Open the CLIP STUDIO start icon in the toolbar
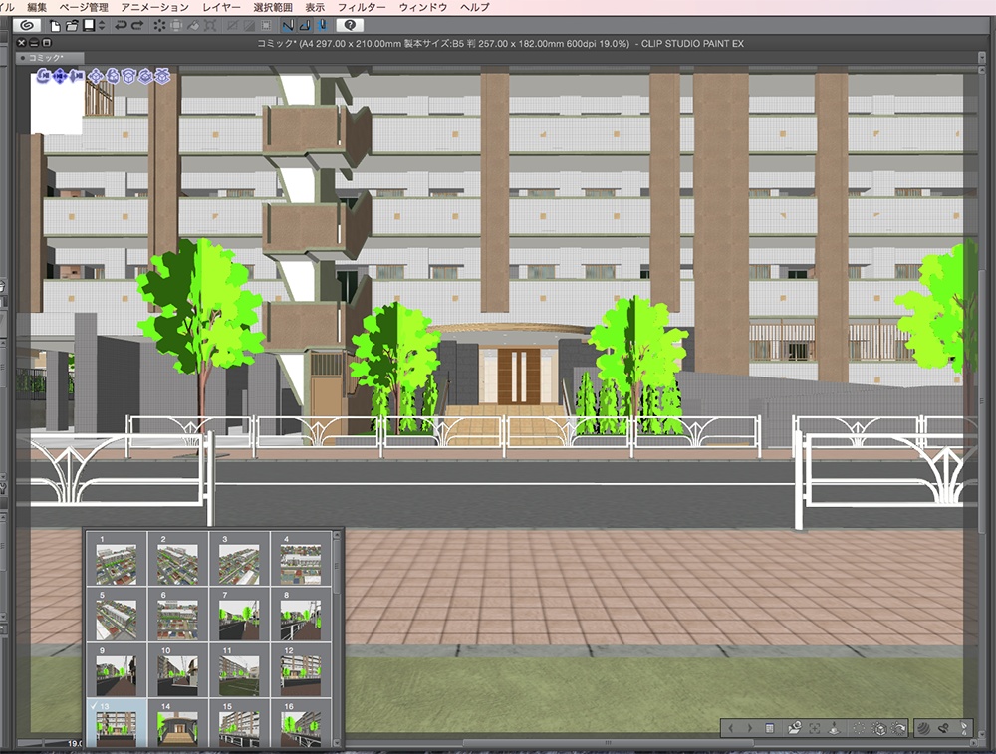Image resolution: width=996 pixels, height=754 pixels. 28,27
